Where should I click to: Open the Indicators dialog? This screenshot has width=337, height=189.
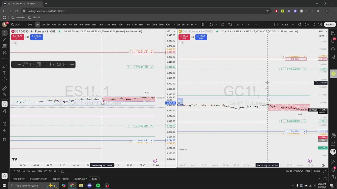pyautogui.click(x=211, y=24)
